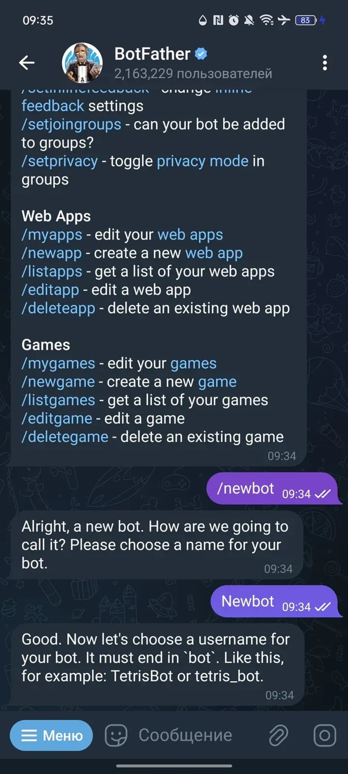Tap the /deletegame command link
Image resolution: width=348 pixels, height=774 pixels.
pyautogui.click(x=65, y=437)
